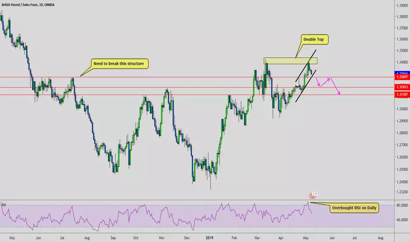Click the British Pound / Swiss Franc chart title

point(28,5)
